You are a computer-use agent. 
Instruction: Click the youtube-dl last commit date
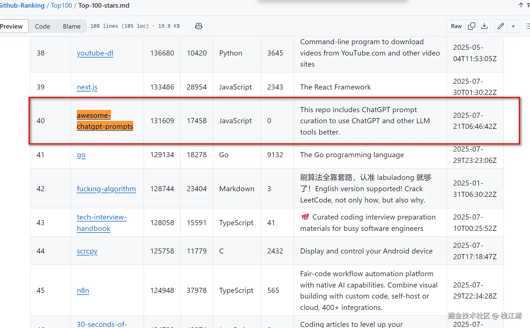point(475,53)
